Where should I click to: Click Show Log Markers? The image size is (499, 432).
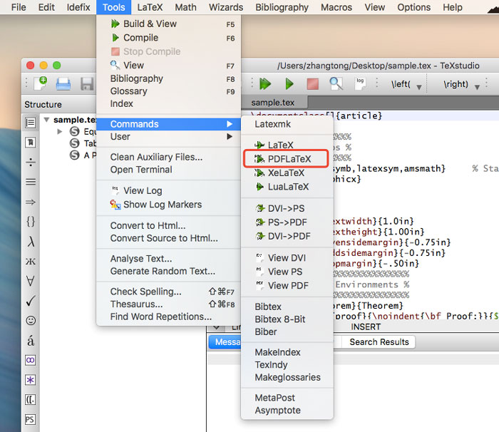(169, 205)
